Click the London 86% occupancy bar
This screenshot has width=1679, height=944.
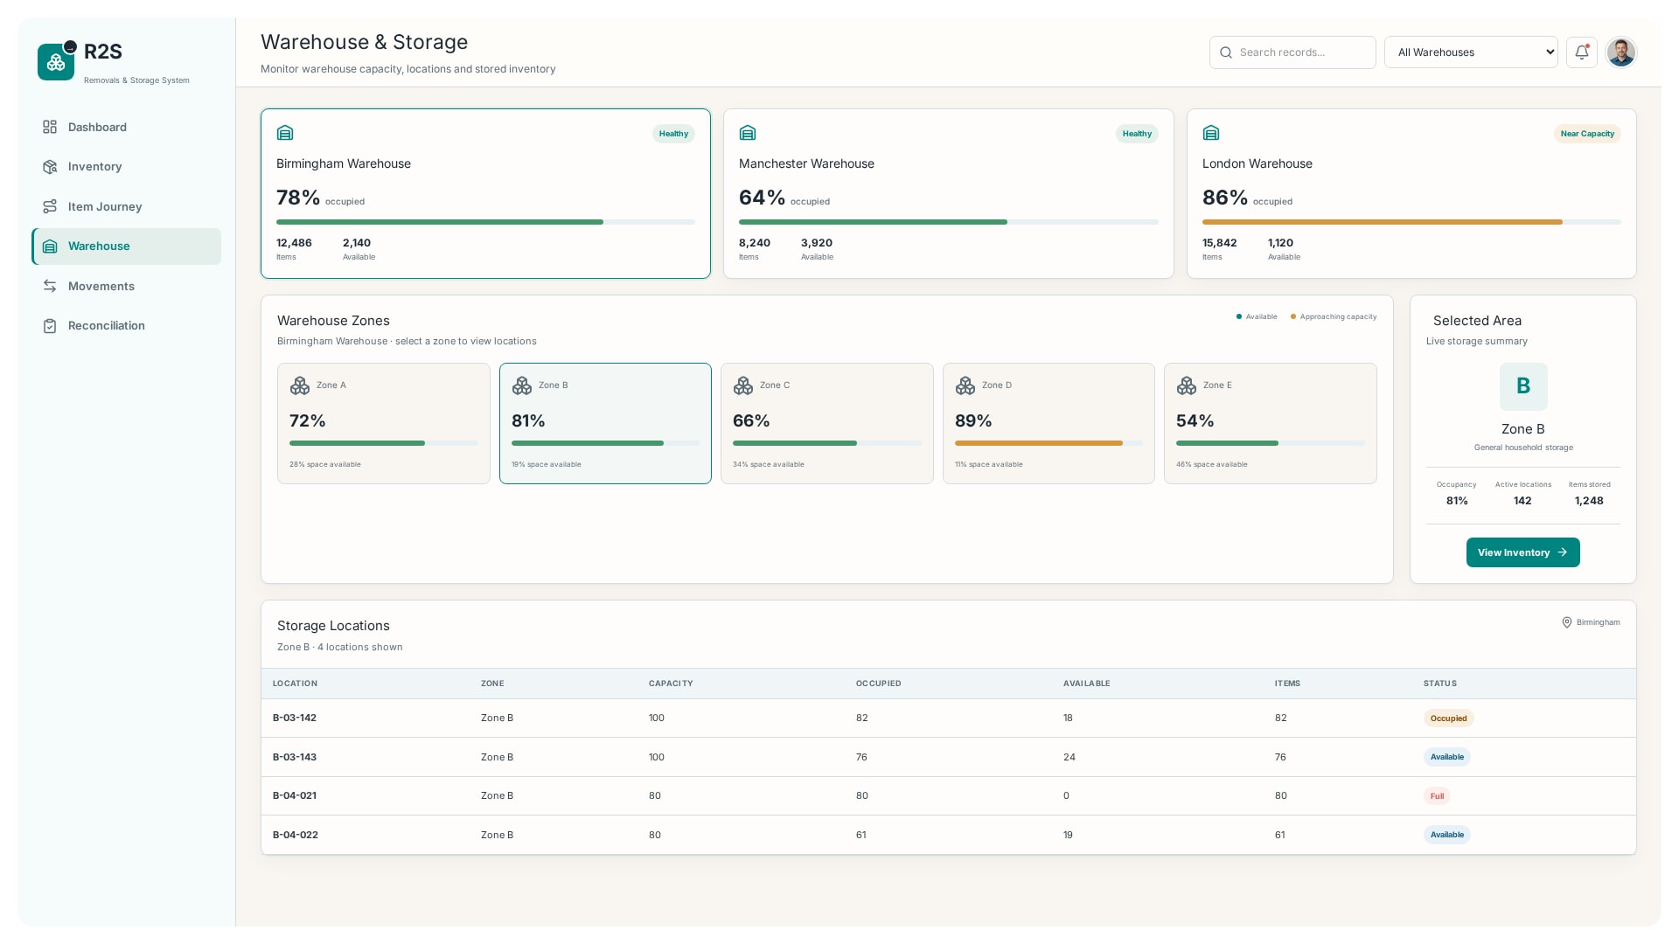1411,222
